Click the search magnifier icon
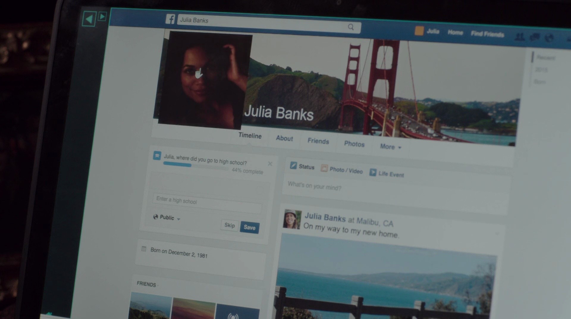571x319 pixels. click(351, 27)
